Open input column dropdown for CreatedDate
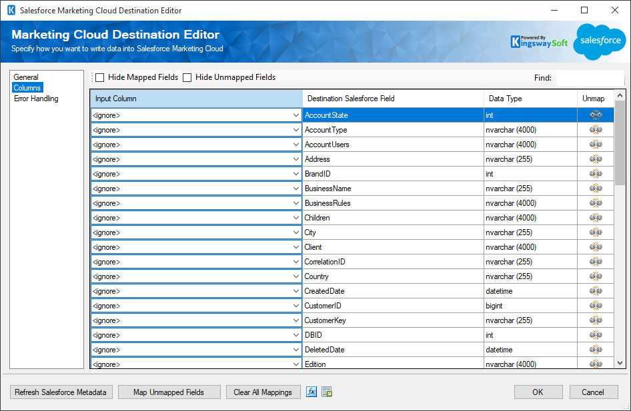The image size is (631, 411). 296,291
